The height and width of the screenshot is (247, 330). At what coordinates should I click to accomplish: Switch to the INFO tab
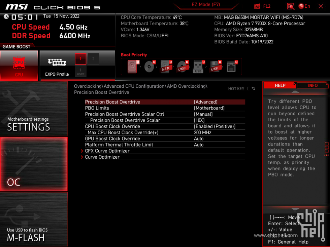[313, 85]
